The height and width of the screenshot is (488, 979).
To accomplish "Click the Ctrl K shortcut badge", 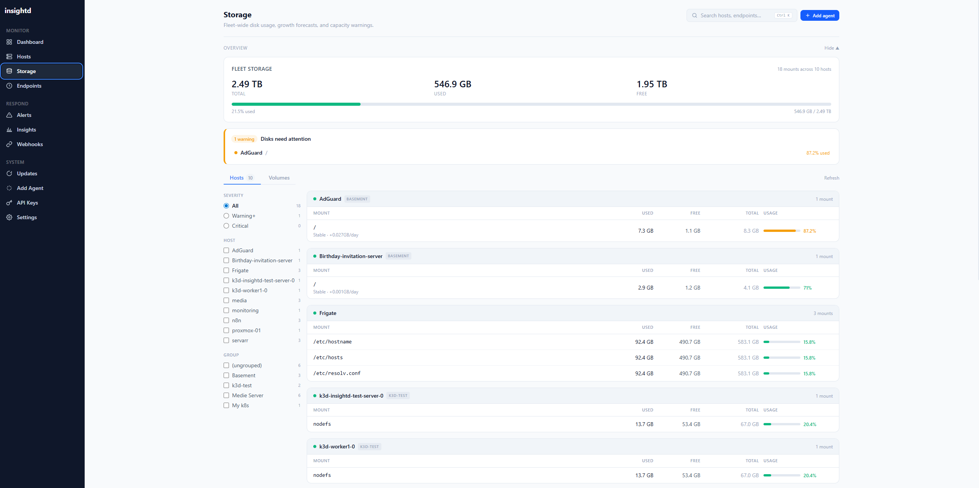I will tap(783, 15).
